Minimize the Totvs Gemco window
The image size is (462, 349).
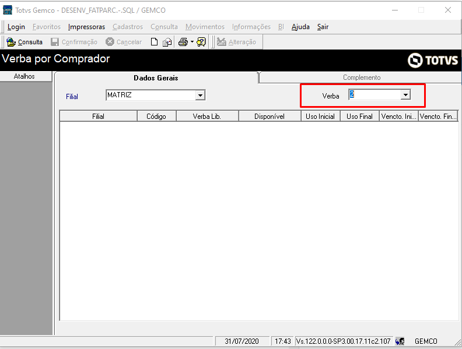395,10
